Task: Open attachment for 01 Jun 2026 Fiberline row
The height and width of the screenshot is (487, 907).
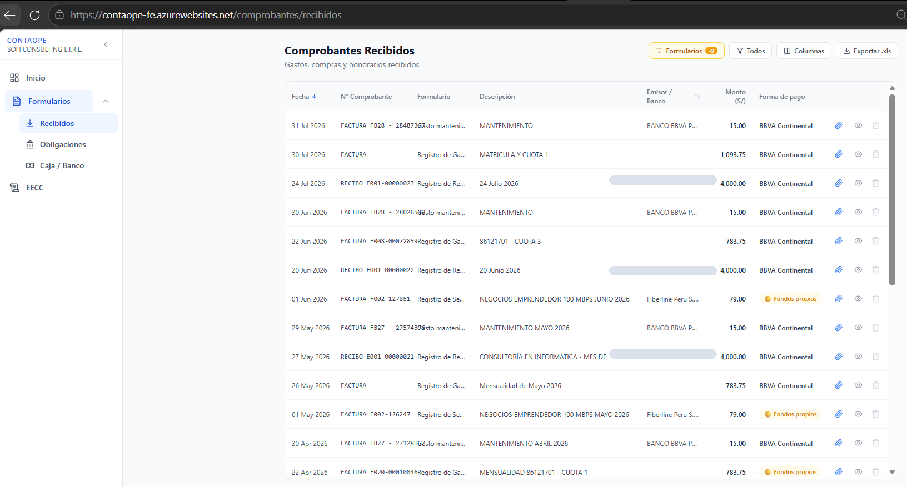Action: point(839,299)
